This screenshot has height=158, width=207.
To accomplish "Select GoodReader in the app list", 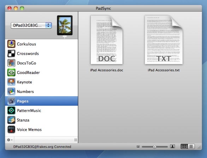I will pos(41,72).
